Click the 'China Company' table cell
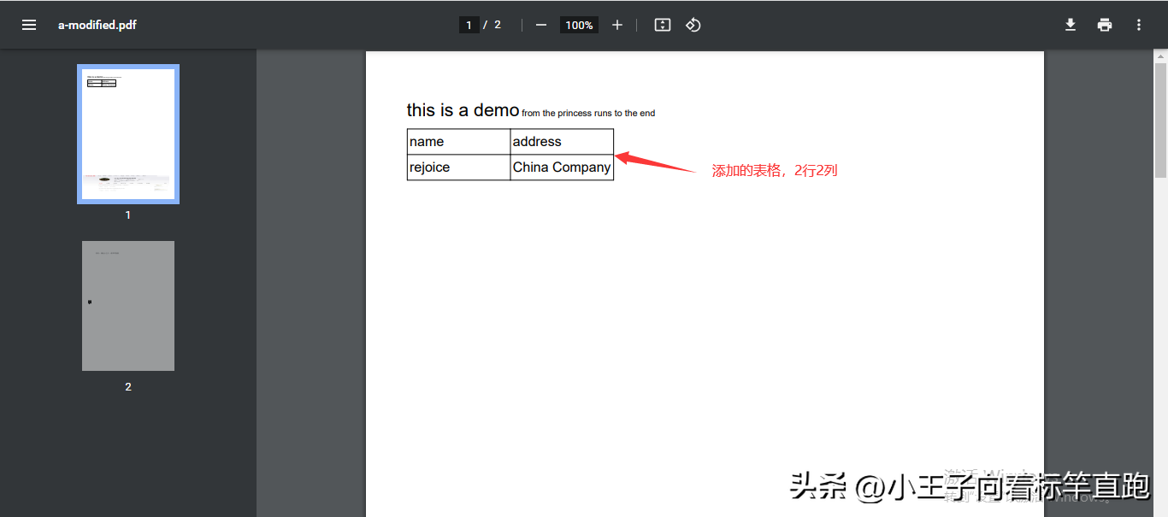The height and width of the screenshot is (517, 1168). tap(562, 167)
